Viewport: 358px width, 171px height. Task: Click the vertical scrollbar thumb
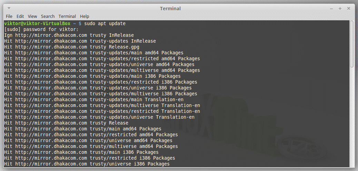pos(352,43)
